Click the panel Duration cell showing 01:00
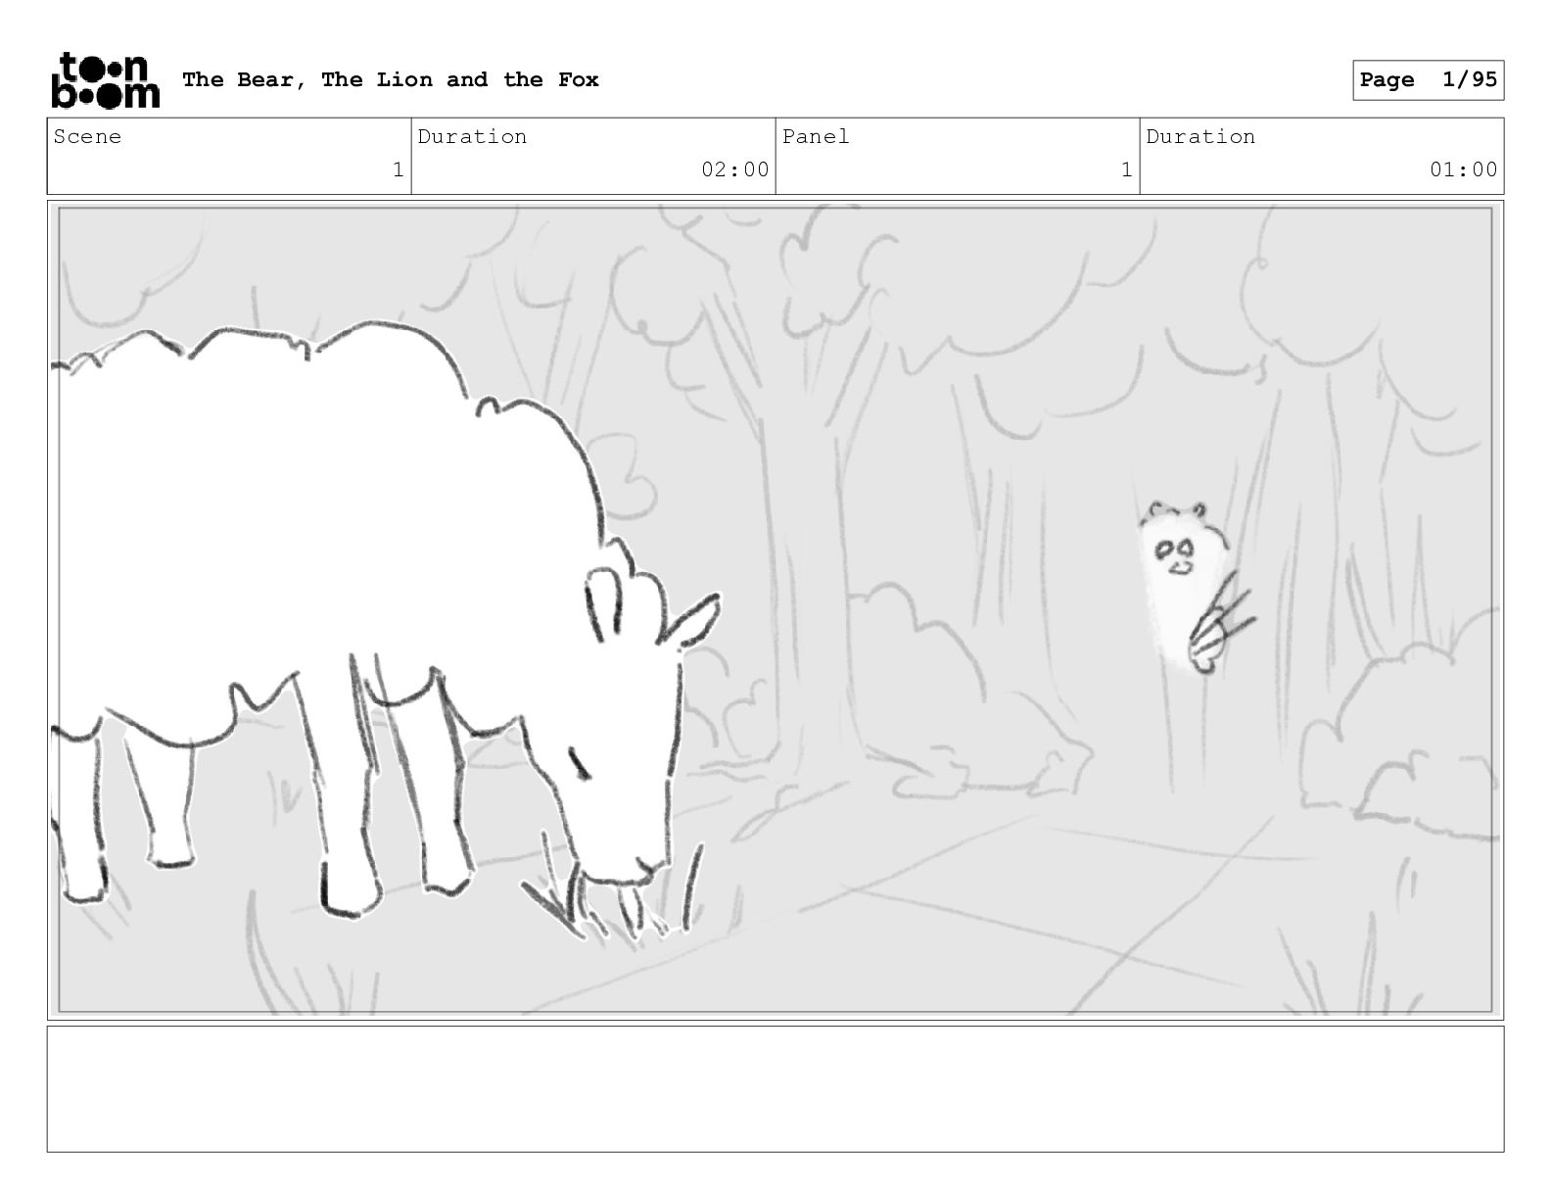Screen dimensions: 1551x1199 1322,157
